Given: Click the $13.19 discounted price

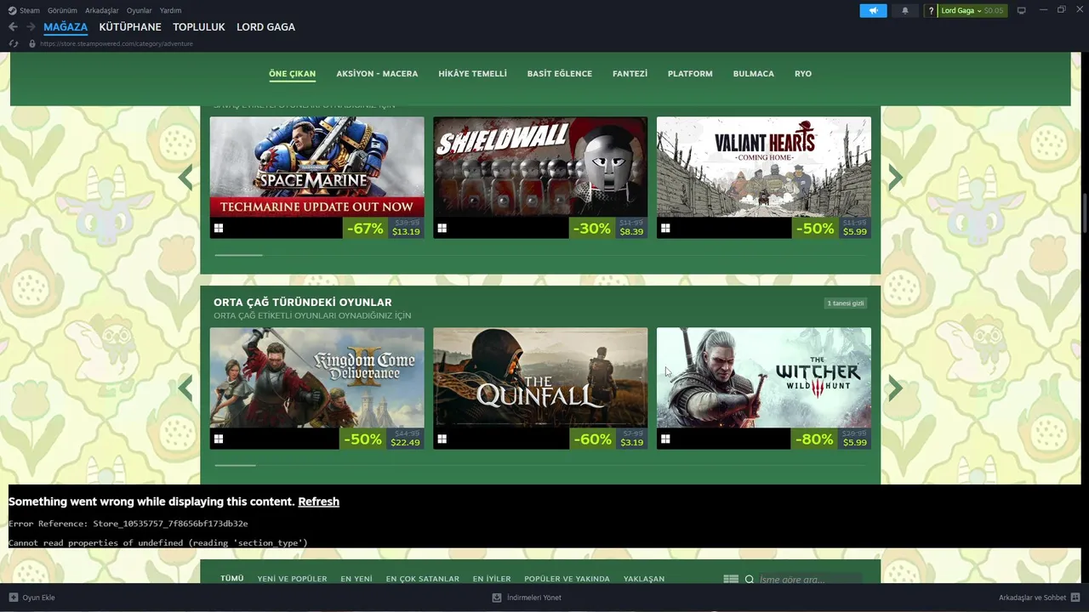Looking at the screenshot, I should [406, 232].
